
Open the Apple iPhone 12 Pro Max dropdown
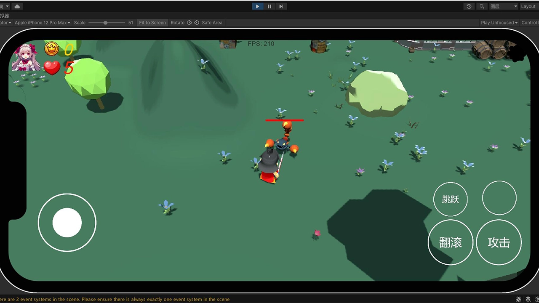coord(43,23)
